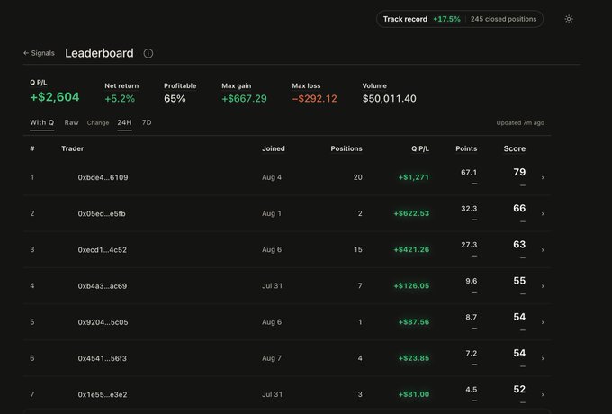
Task: Expand trader 0x05ed...e5fb row chevron
Action: (543, 214)
